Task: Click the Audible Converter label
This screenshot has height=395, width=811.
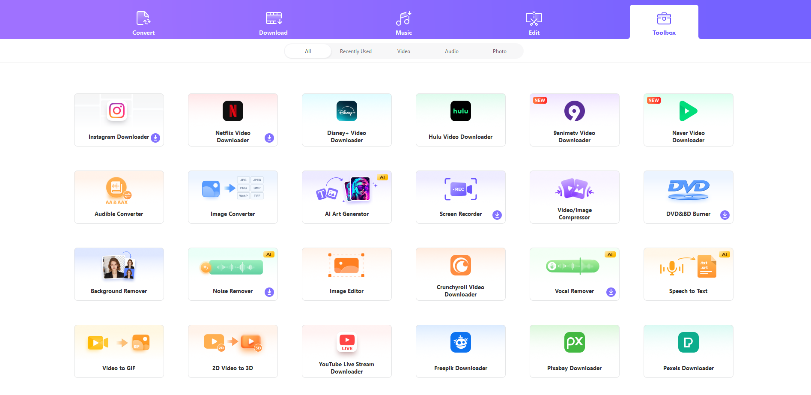Action: pyautogui.click(x=119, y=214)
